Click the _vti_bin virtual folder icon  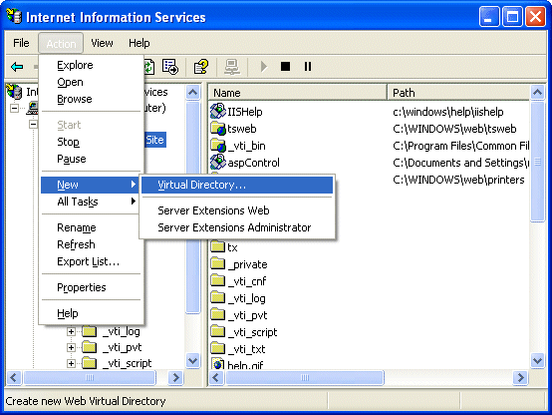(x=218, y=146)
